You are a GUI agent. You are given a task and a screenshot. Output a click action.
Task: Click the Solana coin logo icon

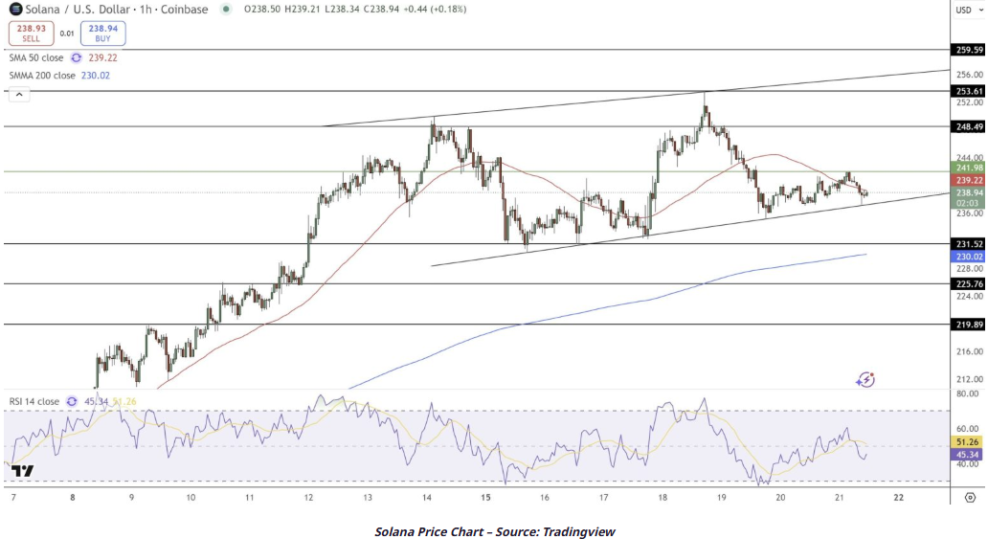pos(16,10)
